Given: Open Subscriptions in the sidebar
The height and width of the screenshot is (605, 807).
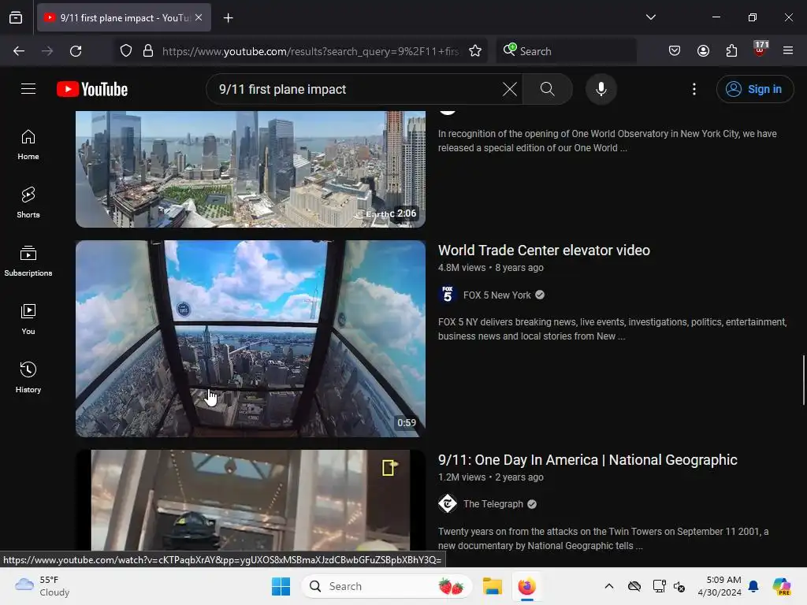Looking at the screenshot, I should [x=28, y=262].
